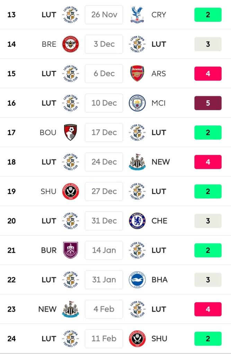Click the Manchester City crest
Image resolution: width=231 pixels, height=354 pixels.
[137, 103]
